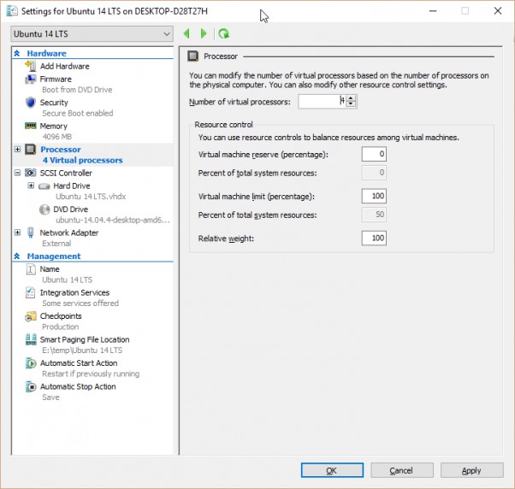Click the green back navigation arrow
The image size is (515, 489).
tap(186, 33)
